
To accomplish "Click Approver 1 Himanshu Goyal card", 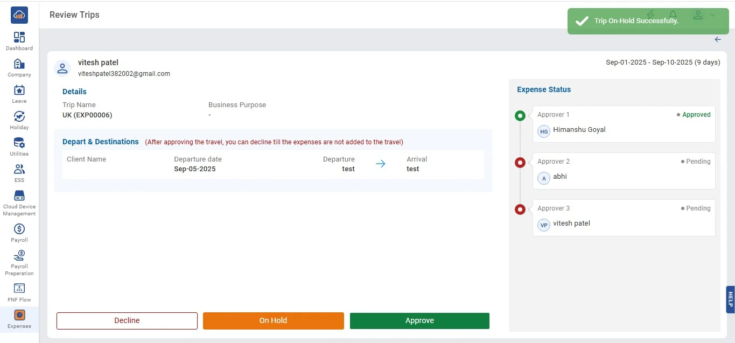I will click(624, 124).
